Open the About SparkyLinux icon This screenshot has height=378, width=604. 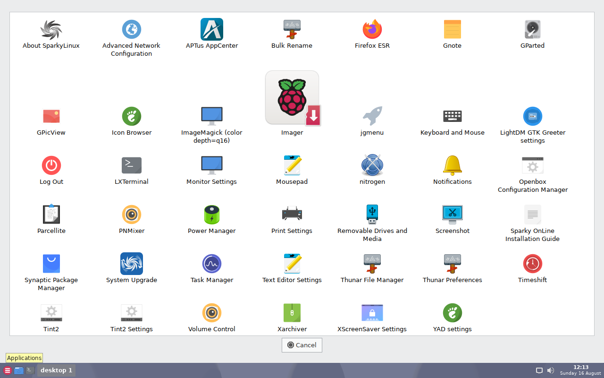tap(51, 29)
